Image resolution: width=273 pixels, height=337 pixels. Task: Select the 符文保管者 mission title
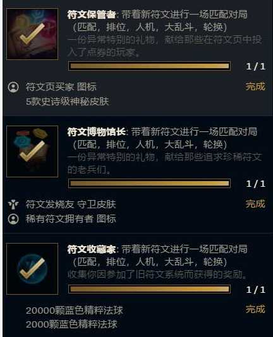point(92,15)
